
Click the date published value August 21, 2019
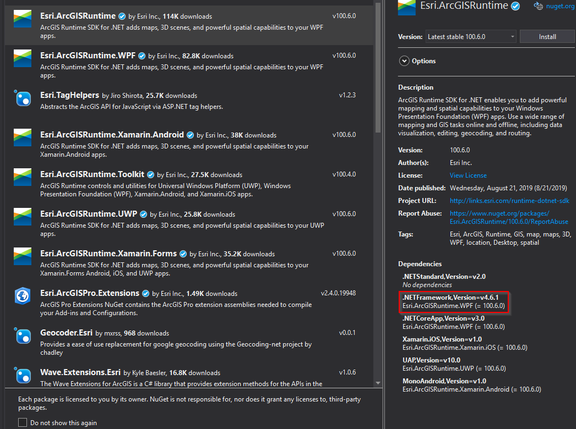[508, 188]
